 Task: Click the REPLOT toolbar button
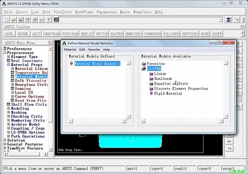(x=87, y=34)
